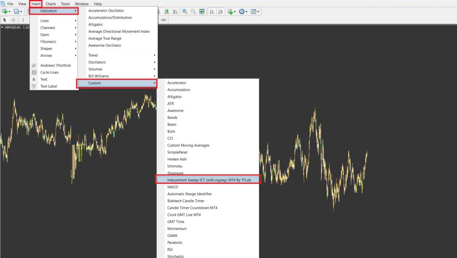Click the draw vertical line tool
457x258 pixels.
23,20
